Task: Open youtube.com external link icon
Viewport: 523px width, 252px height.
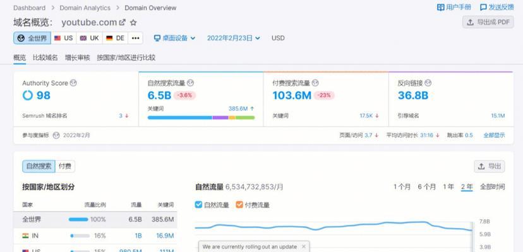Action: 123,23
